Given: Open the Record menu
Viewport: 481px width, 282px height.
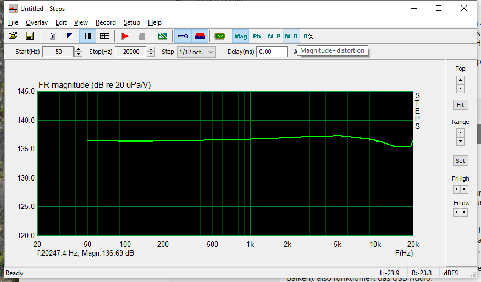Looking at the screenshot, I should click(106, 22).
